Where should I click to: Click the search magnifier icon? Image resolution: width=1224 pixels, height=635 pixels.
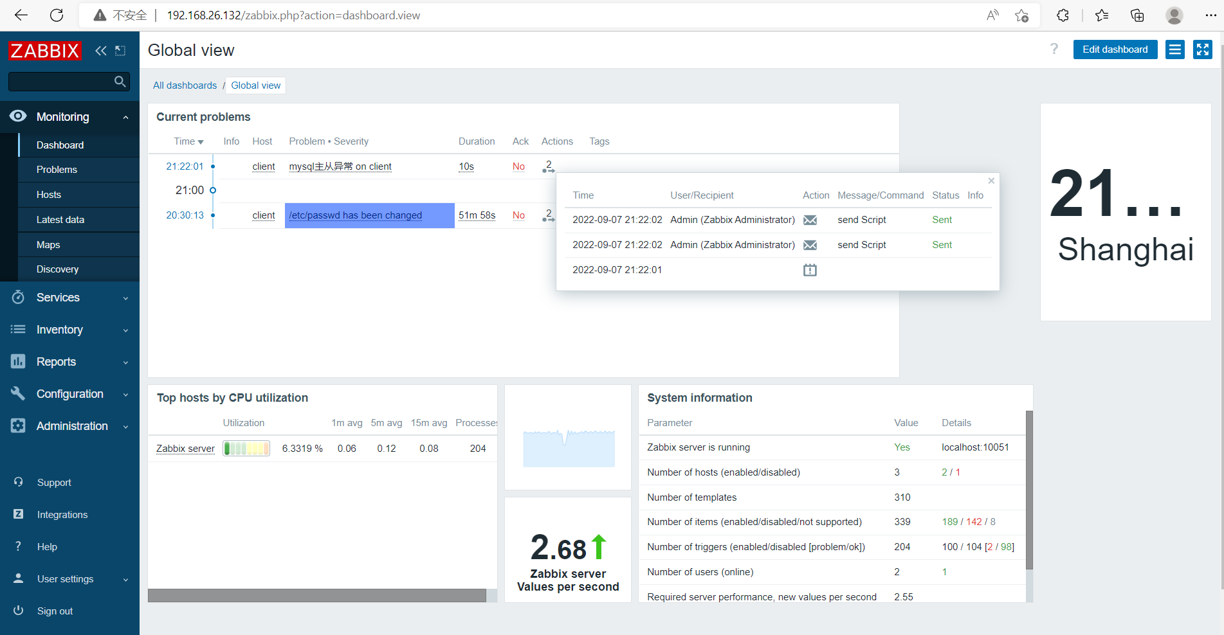(x=120, y=82)
